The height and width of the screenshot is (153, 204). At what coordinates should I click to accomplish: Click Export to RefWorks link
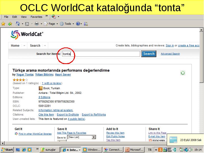click(x=94, y=114)
